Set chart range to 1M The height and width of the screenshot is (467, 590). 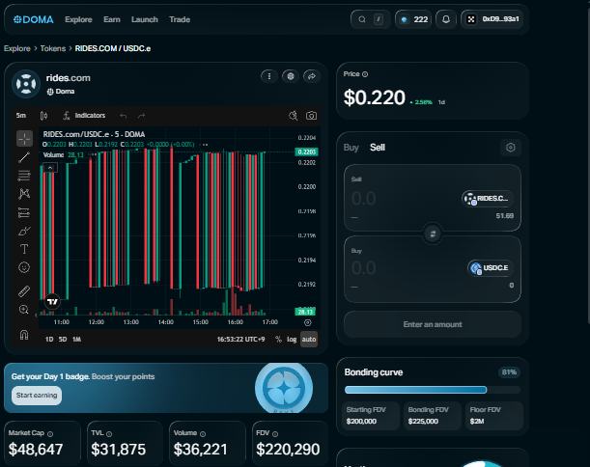(76, 340)
